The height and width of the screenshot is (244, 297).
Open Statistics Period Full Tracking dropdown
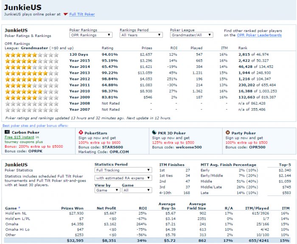click(123, 170)
